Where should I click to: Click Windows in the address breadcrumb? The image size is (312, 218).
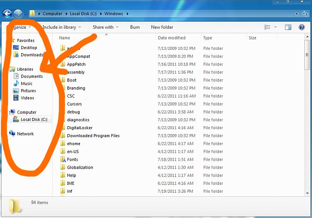coord(114,14)
